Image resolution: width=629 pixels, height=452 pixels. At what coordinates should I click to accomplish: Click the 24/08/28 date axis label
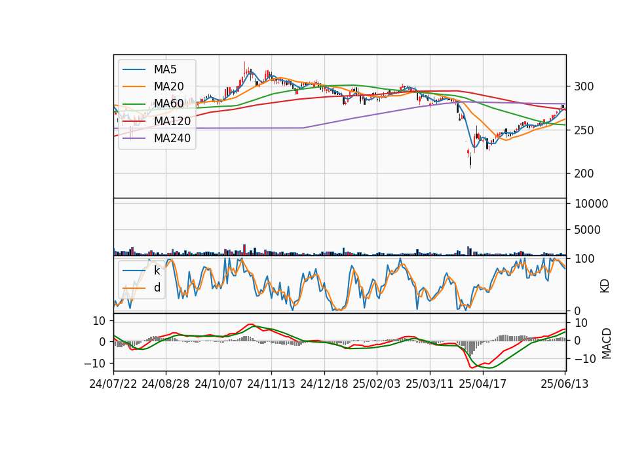coord(166,384)
